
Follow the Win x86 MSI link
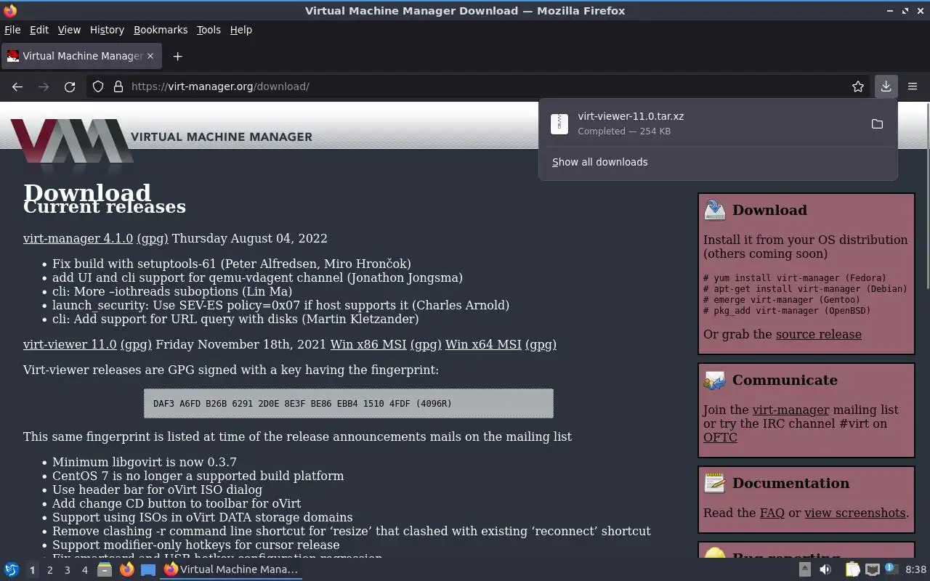click(x=368, y=344)
